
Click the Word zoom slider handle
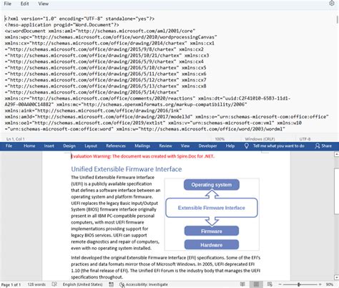click(299, 284)
